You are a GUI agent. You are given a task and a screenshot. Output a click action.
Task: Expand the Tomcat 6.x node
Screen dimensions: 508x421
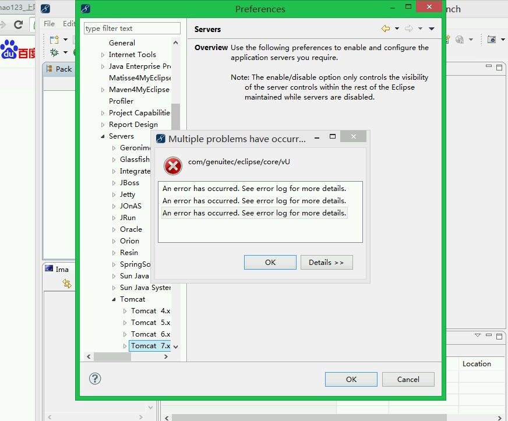coord(125,335)
